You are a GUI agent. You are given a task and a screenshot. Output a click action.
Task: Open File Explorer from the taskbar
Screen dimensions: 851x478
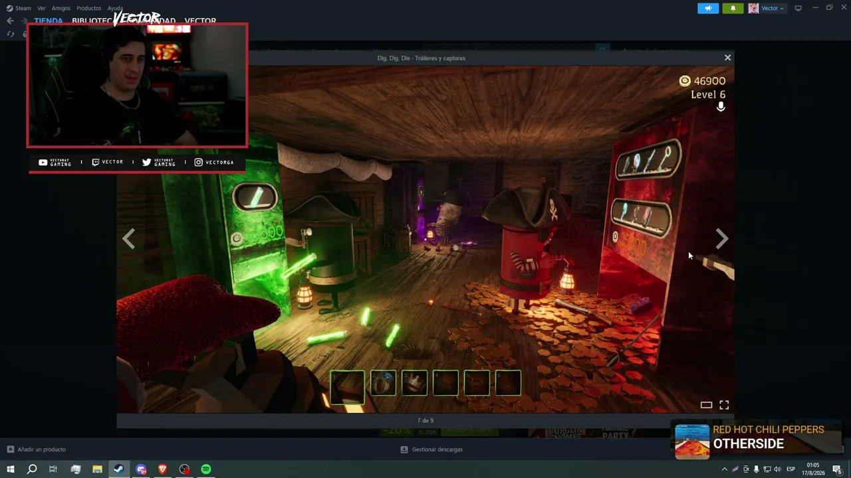tap(97, 469)
